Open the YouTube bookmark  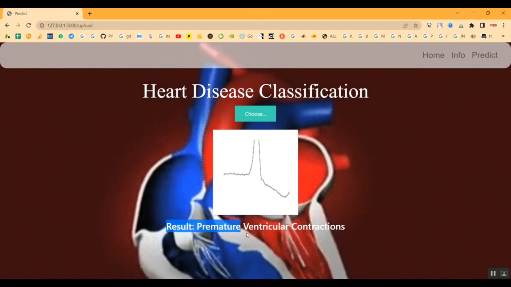click(178, 36)
